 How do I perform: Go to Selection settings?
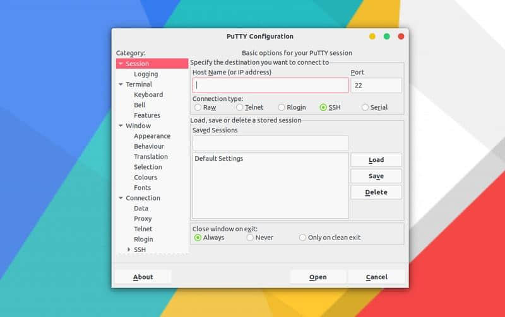point(148,167)
